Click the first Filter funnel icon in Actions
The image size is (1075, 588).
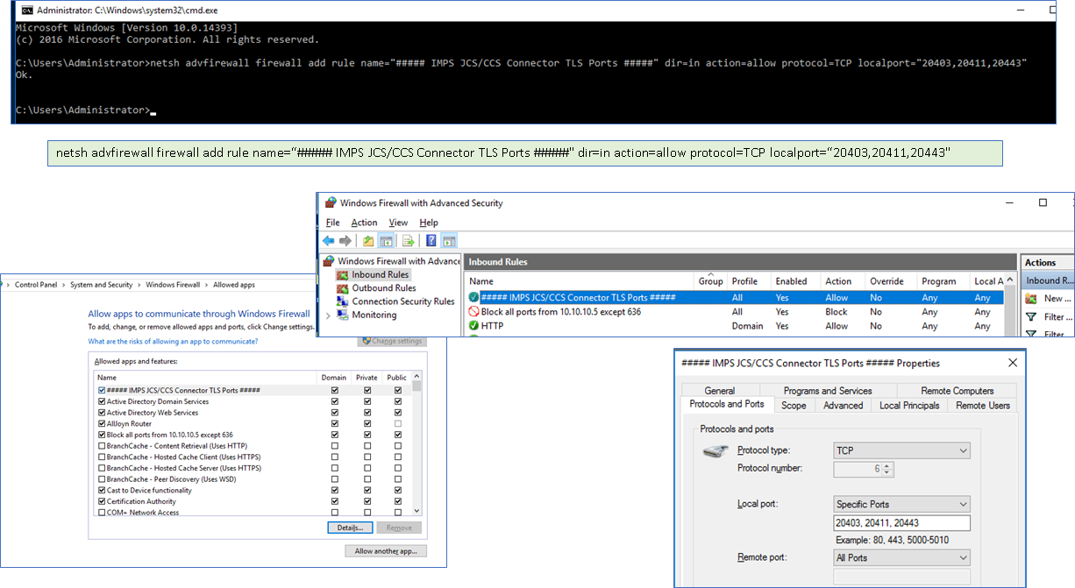pyautogui.click(x=1032, y=317)
